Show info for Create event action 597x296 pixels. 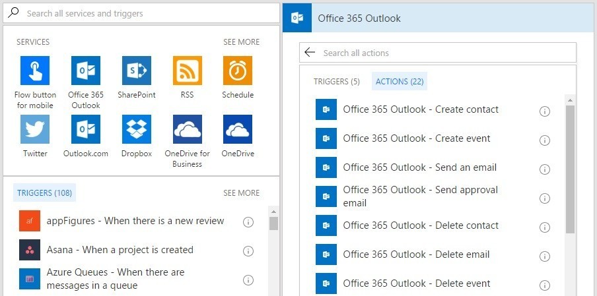point(545,140)
